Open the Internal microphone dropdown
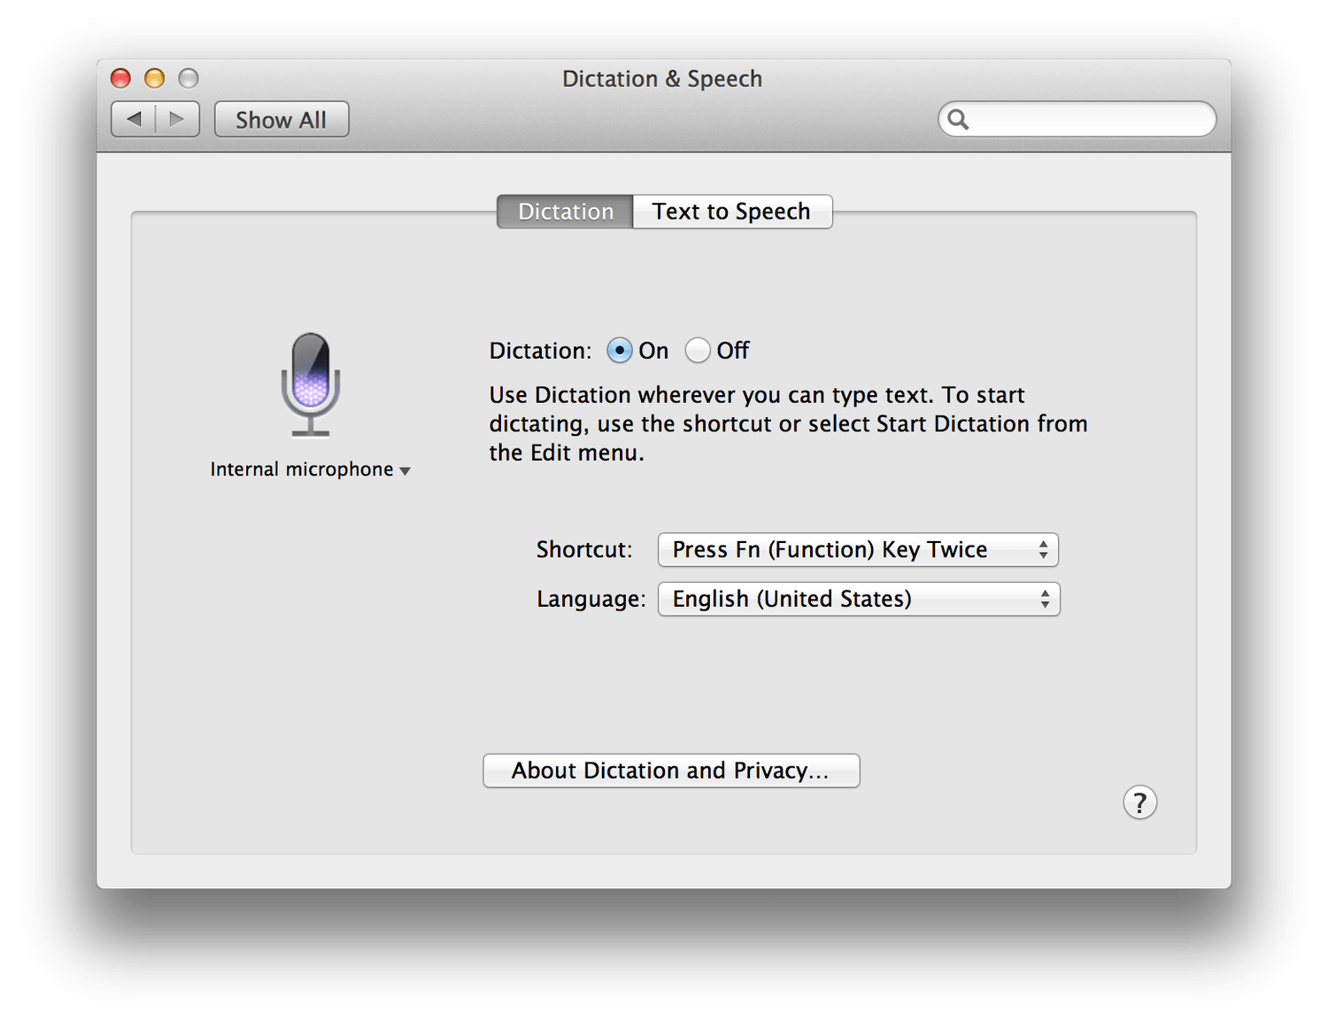1328x1023 pixels. coord(310,469)
